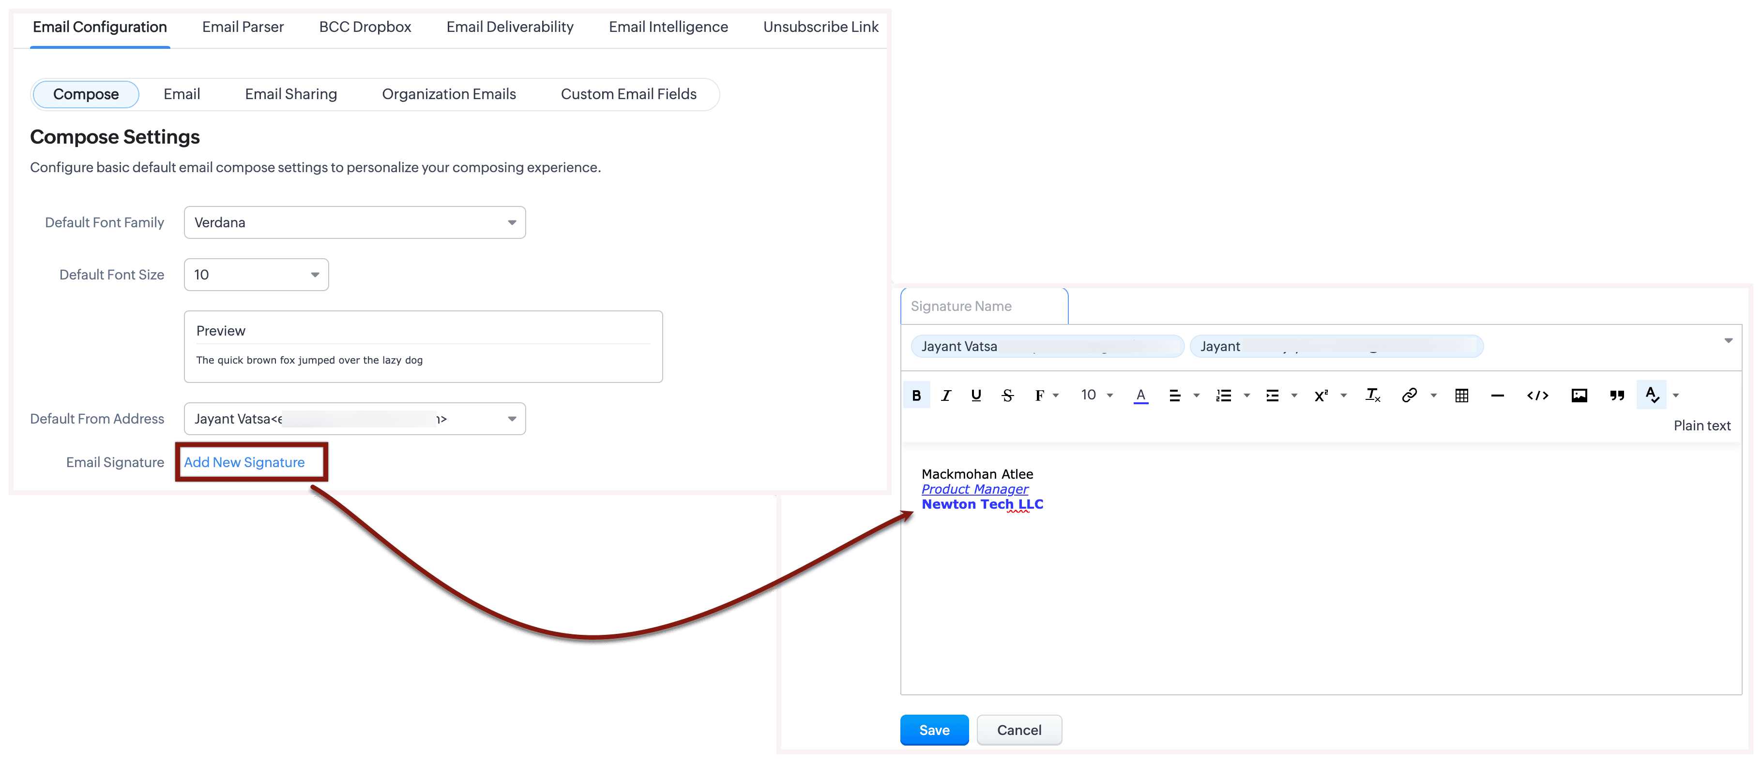1762x763 pixels.
Task: Open the font color picker
Action: pyautogui.click(x=1140, y=395)
